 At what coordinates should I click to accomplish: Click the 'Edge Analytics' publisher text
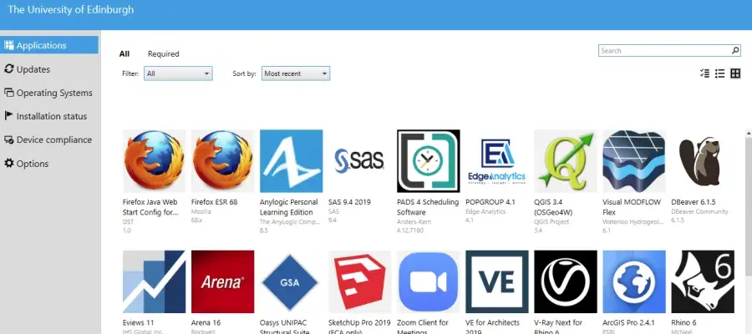(x=485, y=211)
